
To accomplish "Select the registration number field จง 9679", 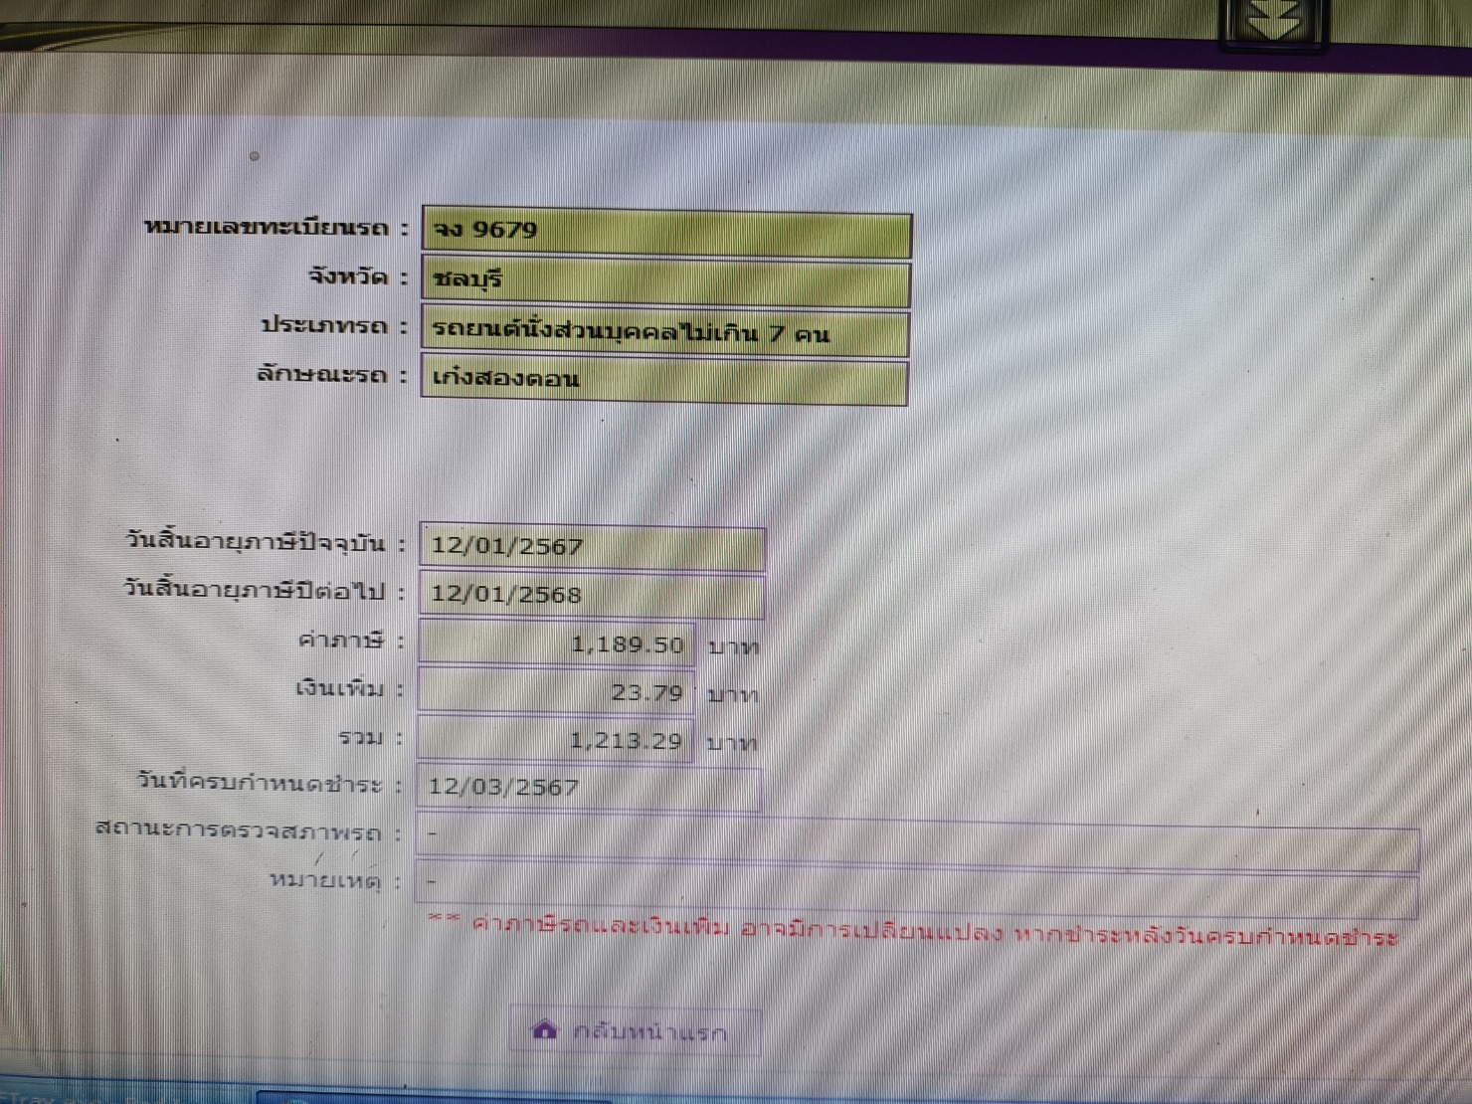I will pos(666,231).
